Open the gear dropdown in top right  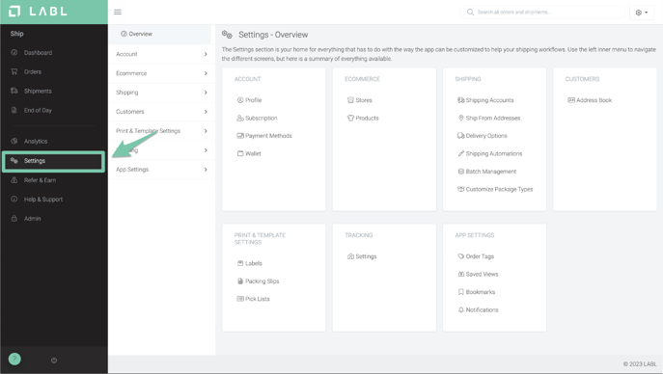click(642, 13)
